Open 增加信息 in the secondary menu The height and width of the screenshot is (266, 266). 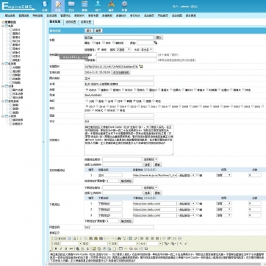coord(10,15)
